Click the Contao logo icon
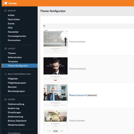Viewport: 134px width, 134px height. [5, 3]
